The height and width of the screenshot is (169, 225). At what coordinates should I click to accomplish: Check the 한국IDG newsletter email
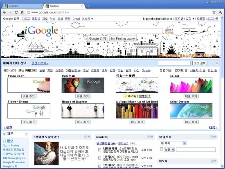point(99,166)
